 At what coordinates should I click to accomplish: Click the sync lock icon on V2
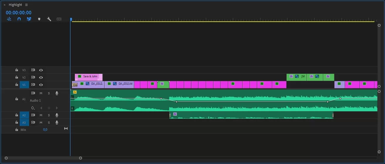33,77
